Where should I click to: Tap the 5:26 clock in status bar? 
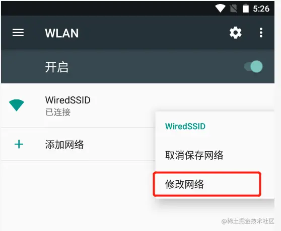coord(261,9)
